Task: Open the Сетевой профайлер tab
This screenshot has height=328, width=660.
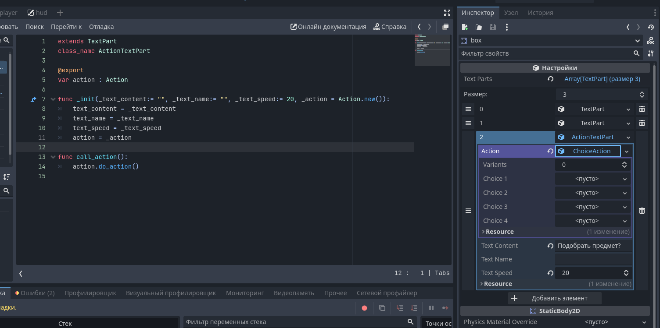Action: [x=387, y=293]
